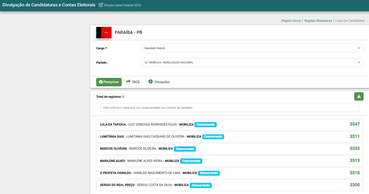Image resolution: width=369 pixels, height=194 pixels.
Task: Open the IBGE link
Action: (x=136, y=82)
